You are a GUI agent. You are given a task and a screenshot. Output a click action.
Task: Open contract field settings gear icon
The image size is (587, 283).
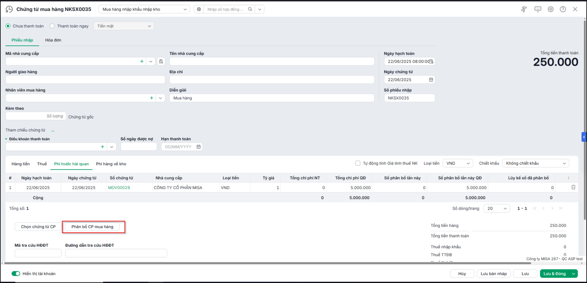pos(199,9)
